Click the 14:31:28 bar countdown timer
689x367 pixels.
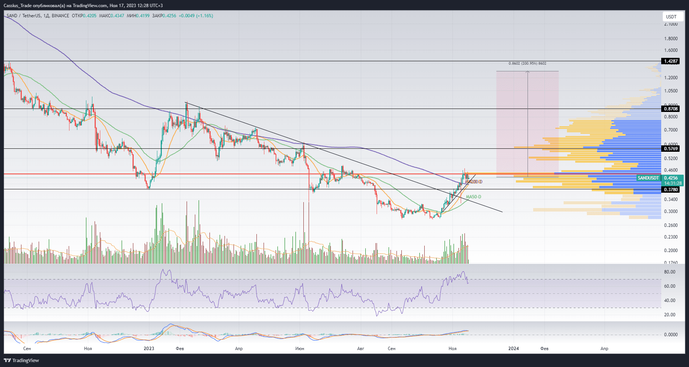(672, 184)
